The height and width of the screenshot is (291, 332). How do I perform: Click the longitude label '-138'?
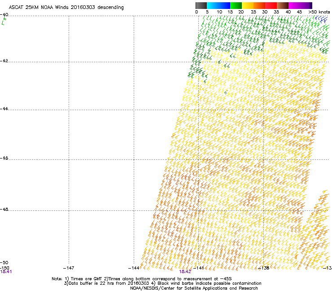click(x=263, y=268)
